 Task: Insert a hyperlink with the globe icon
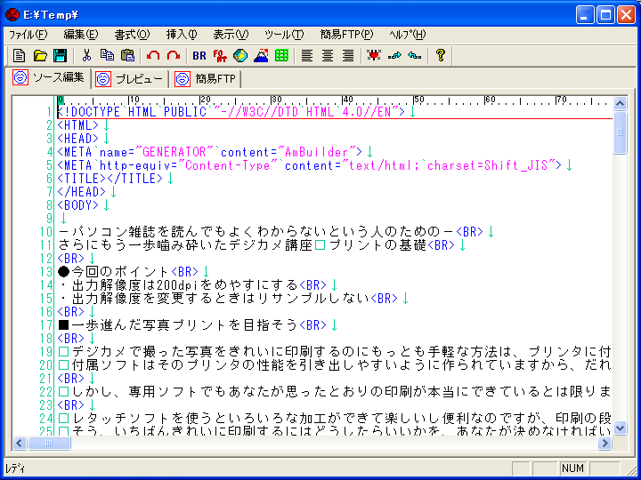pyautogui.click(x=240, y=55)
